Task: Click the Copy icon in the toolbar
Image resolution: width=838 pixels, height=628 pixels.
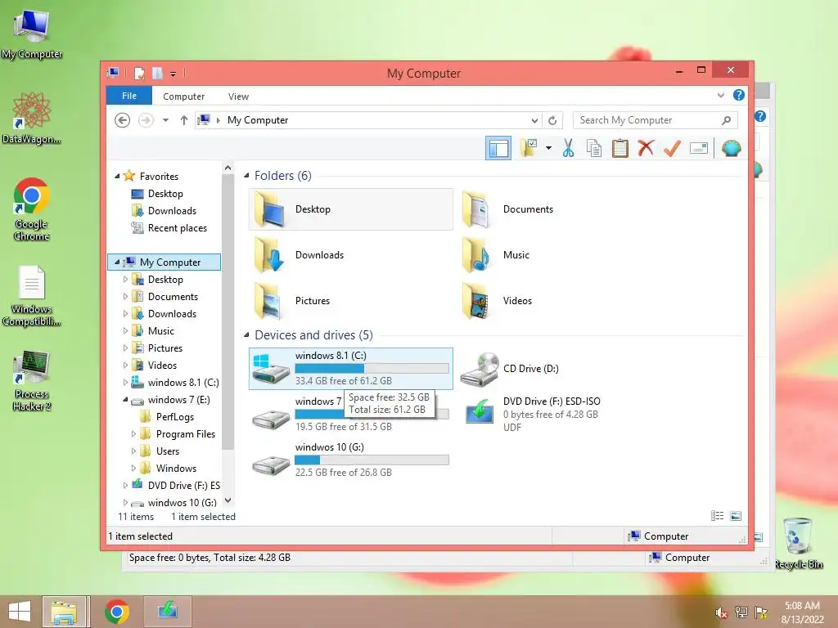Action: 594,148
